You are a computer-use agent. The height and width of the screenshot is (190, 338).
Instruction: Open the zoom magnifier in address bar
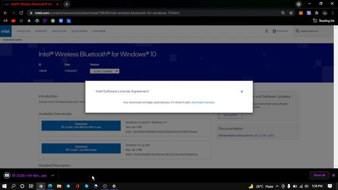(x=283, y=13)
